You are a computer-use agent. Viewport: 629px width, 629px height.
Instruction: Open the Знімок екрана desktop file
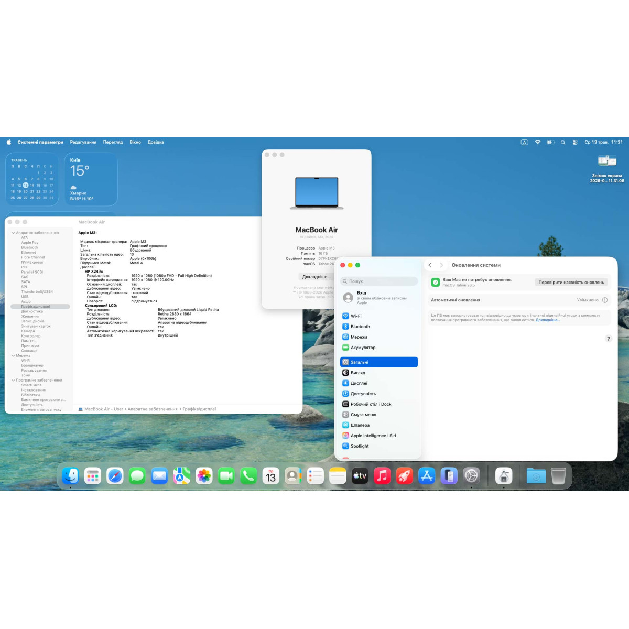607,169
